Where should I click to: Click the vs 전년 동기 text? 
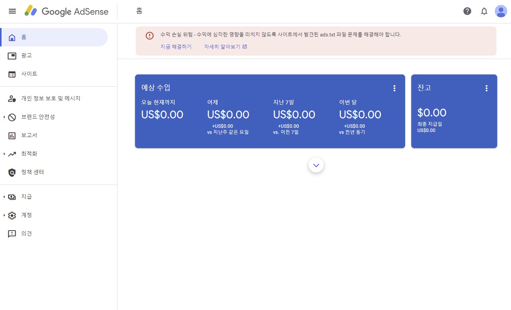coord(352,132)
